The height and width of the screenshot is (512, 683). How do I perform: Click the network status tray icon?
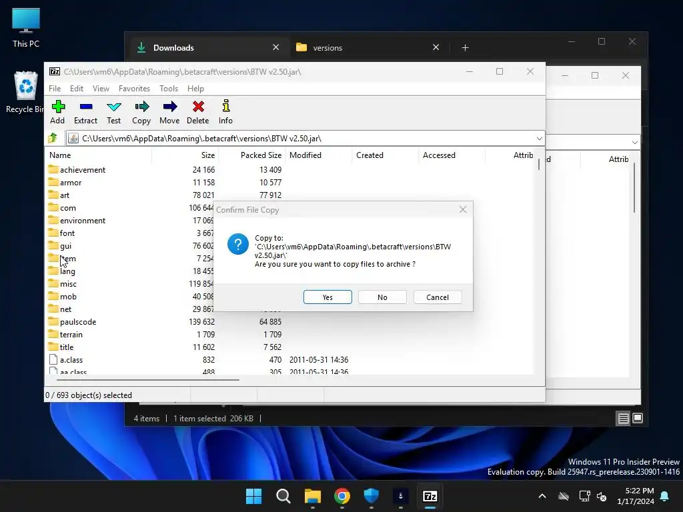pyautogui.click(x=584, y=496)
